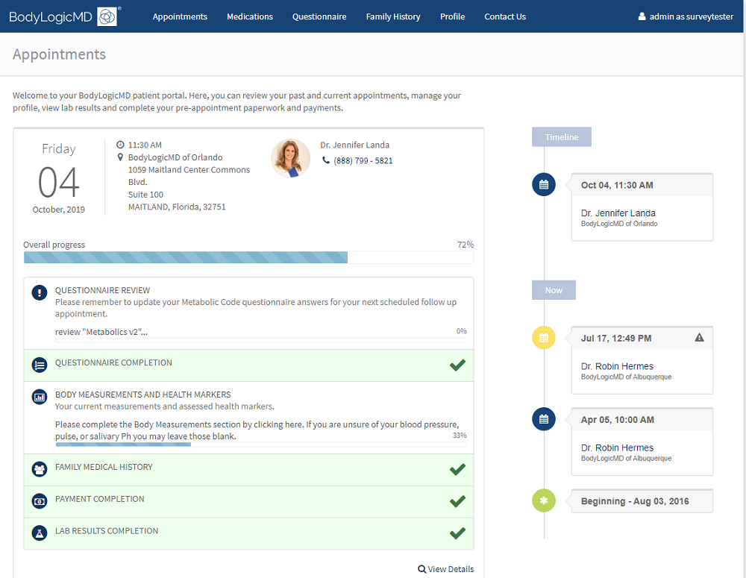Click the Questionnaire Review exclamation icon
The height and width of the screenshot is (578, 746).
click(40, 292)
